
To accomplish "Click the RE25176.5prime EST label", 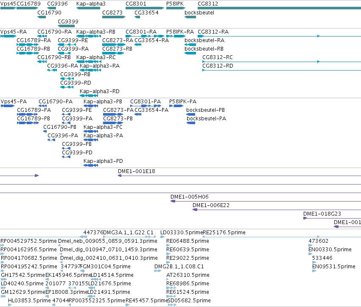I will (x=224, y=233).
